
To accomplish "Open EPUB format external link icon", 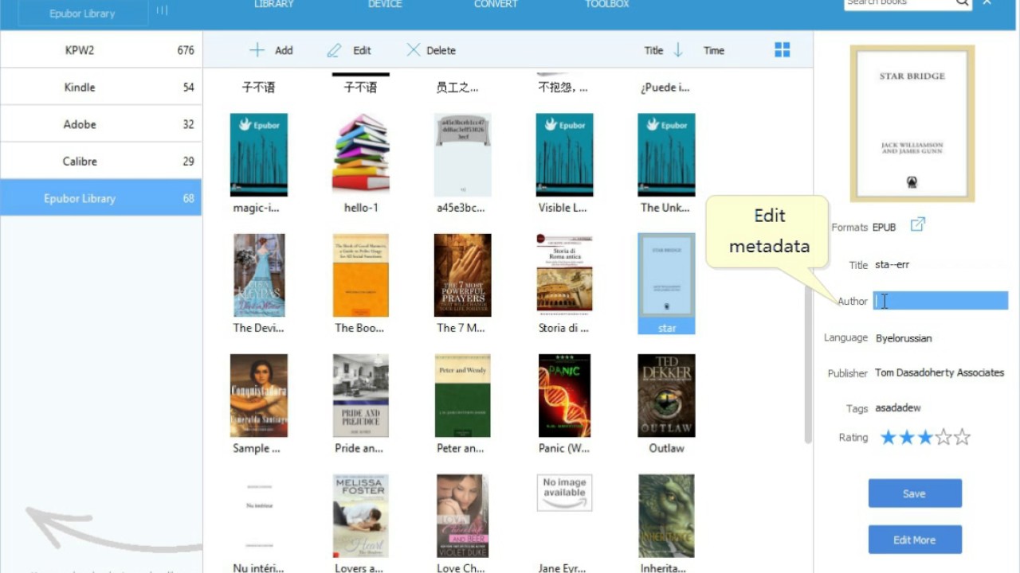I will pyautogui.click(x=918, y=224).
